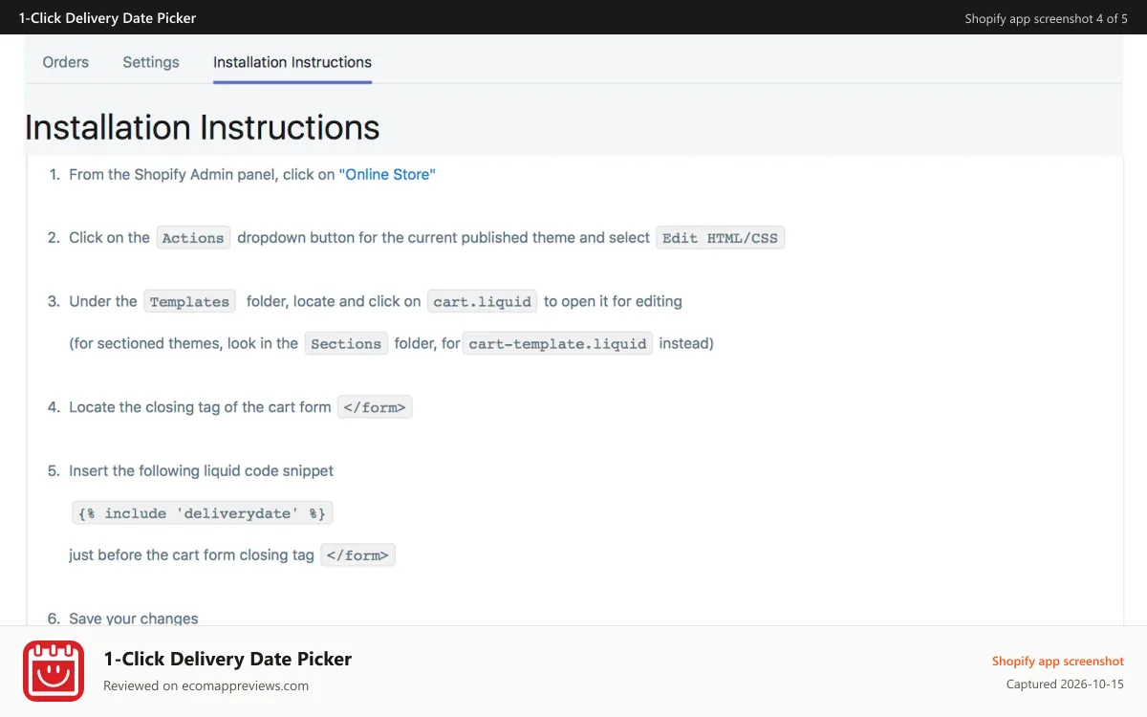
Task: Click the cart-template.liquid file name
Action: pos(558,343)
